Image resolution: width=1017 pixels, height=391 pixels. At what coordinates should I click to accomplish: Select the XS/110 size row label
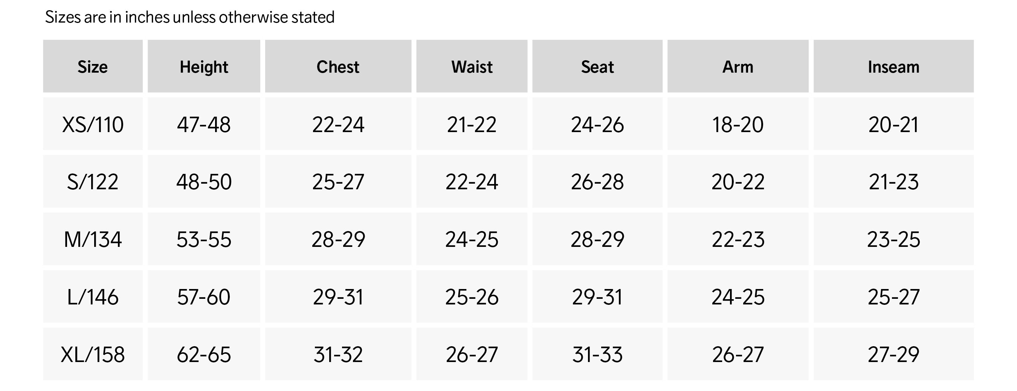coord(92,124)
